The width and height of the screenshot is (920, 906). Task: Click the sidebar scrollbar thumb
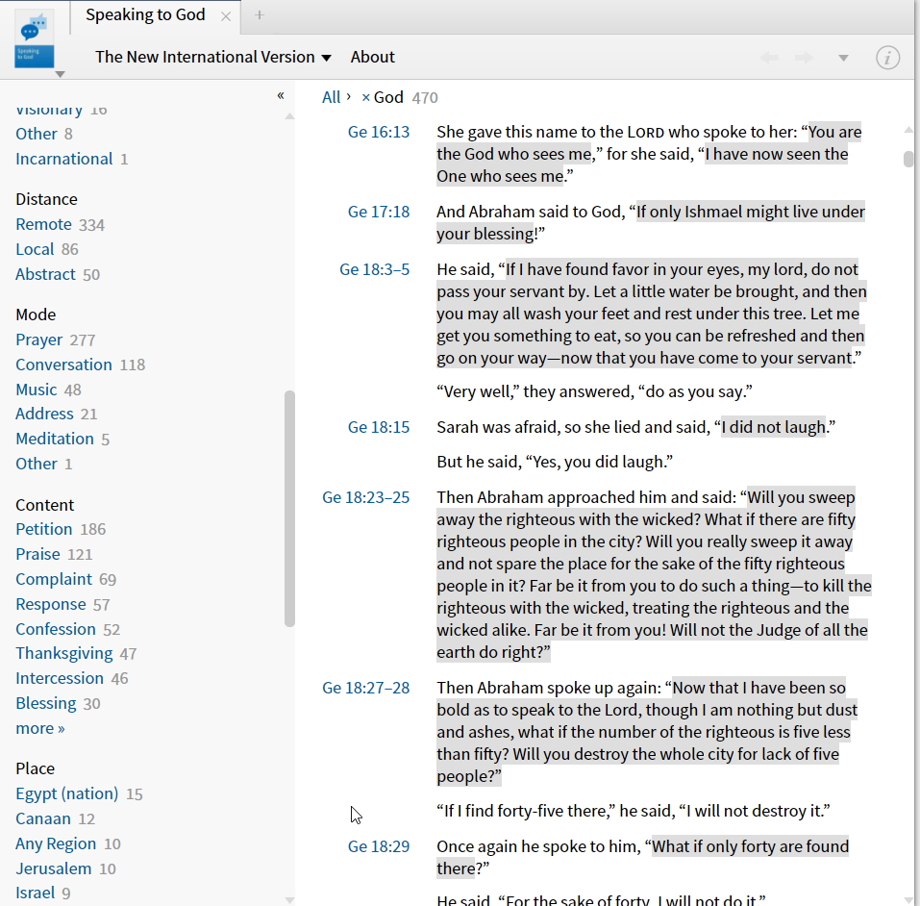(289, 509)
